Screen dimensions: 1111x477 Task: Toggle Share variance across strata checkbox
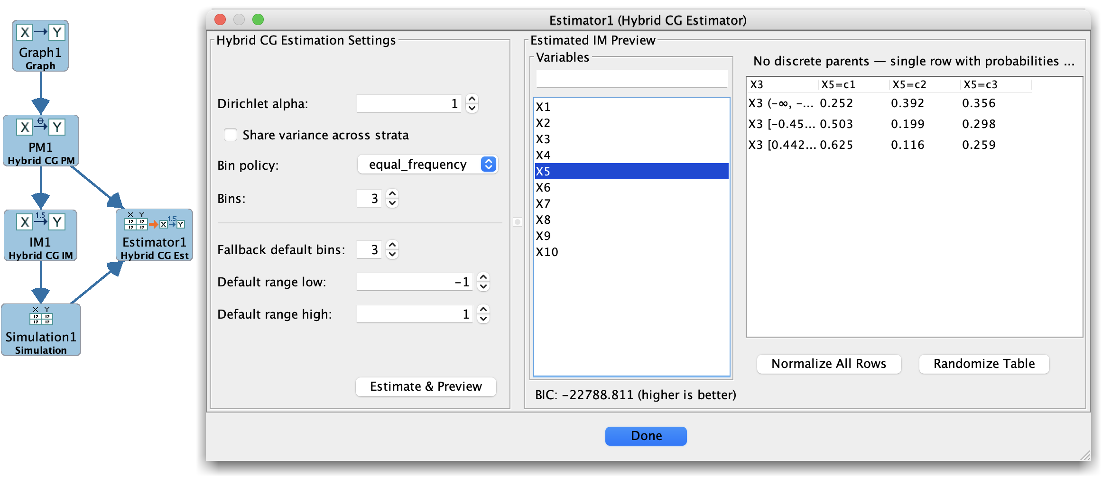pos(231,135)
